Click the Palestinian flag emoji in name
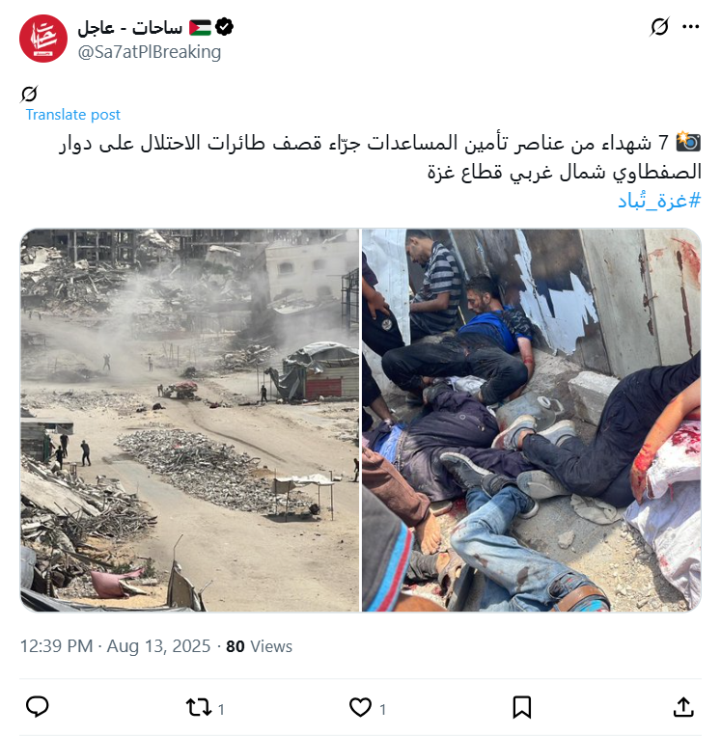Image resolution: width=721 pixels, height=736 pixels. [x=200, y=28]
